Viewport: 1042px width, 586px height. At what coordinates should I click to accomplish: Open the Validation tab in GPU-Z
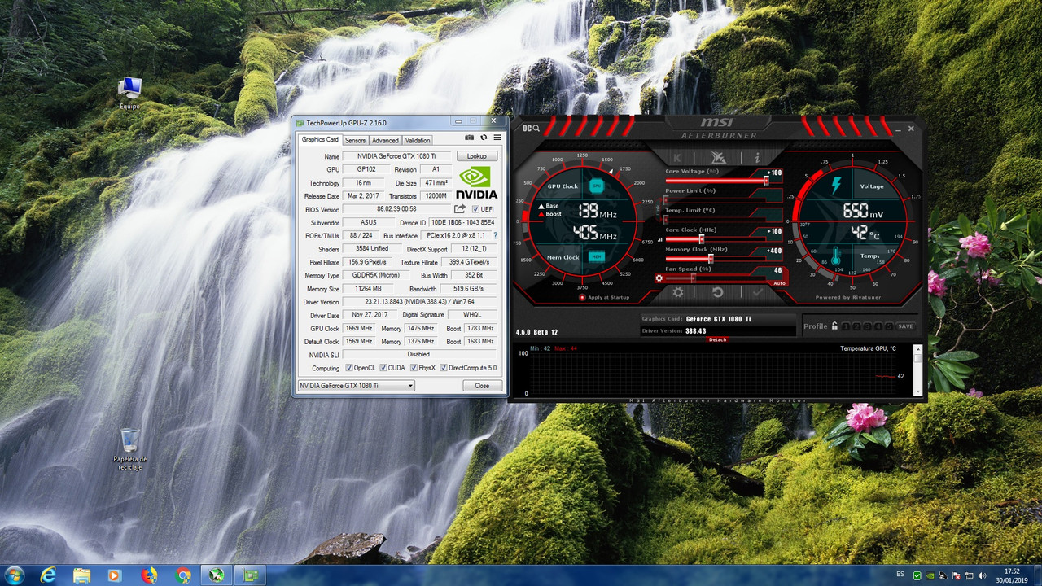click(x=418, y=140)
